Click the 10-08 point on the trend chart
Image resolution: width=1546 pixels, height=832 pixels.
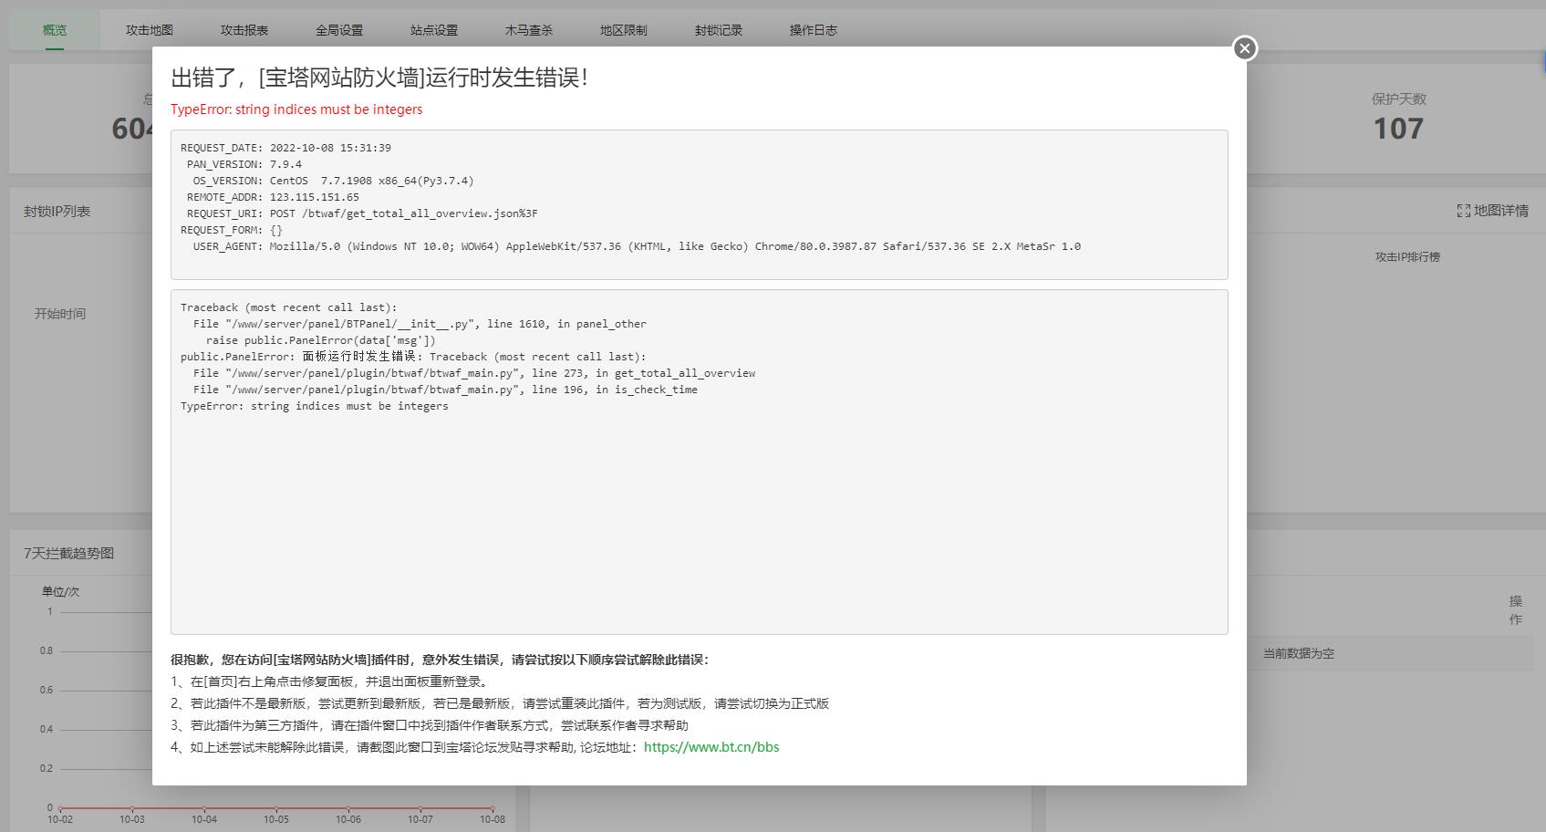click(493, 808)
